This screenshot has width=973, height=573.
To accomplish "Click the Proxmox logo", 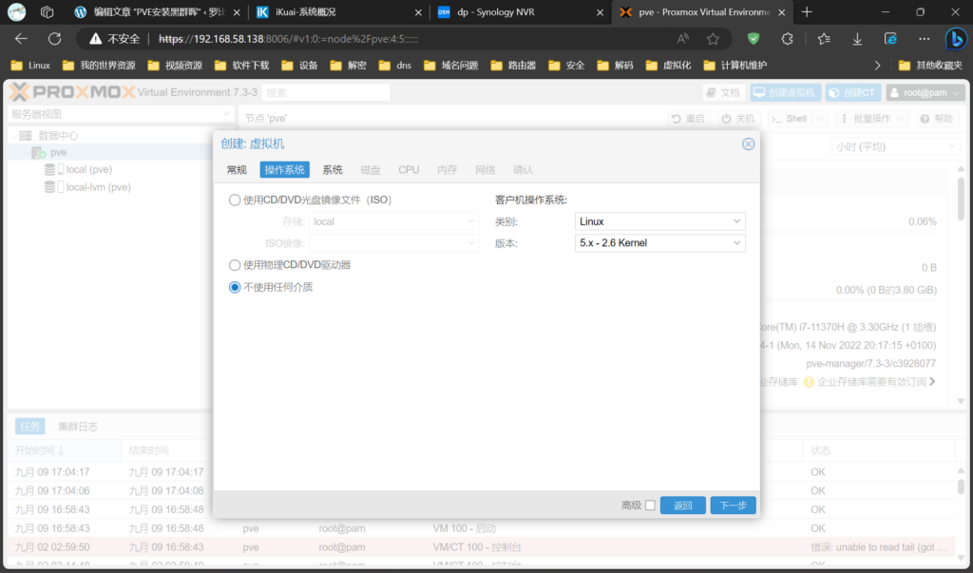I will (x=70, y=92).
